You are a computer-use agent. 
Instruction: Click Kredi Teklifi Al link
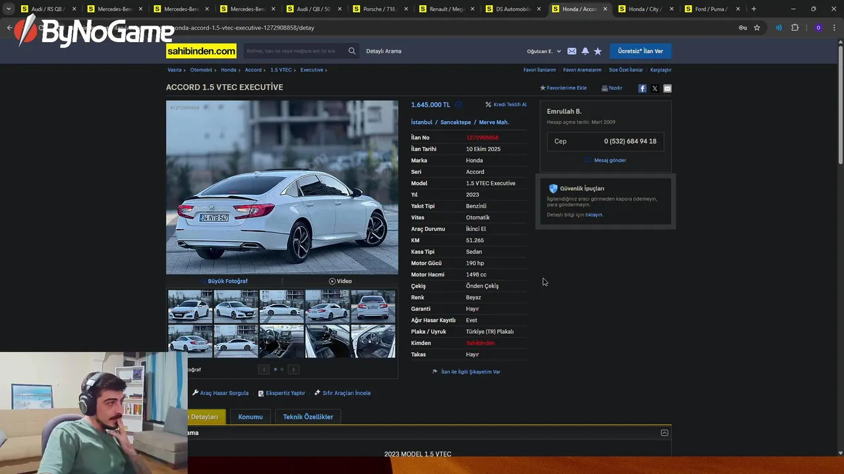(x=506, y=105)
